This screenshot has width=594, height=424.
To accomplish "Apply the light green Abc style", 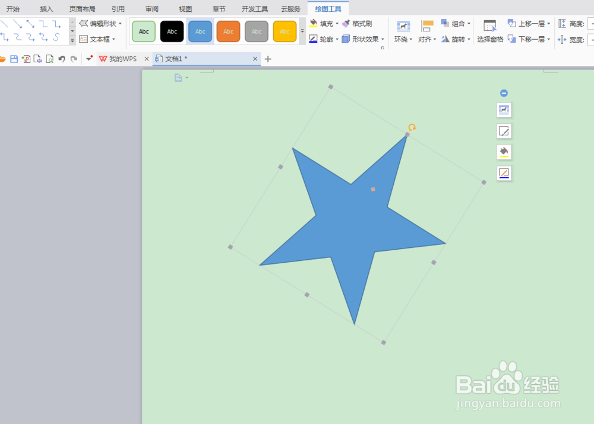I will [x=144, y=31].
